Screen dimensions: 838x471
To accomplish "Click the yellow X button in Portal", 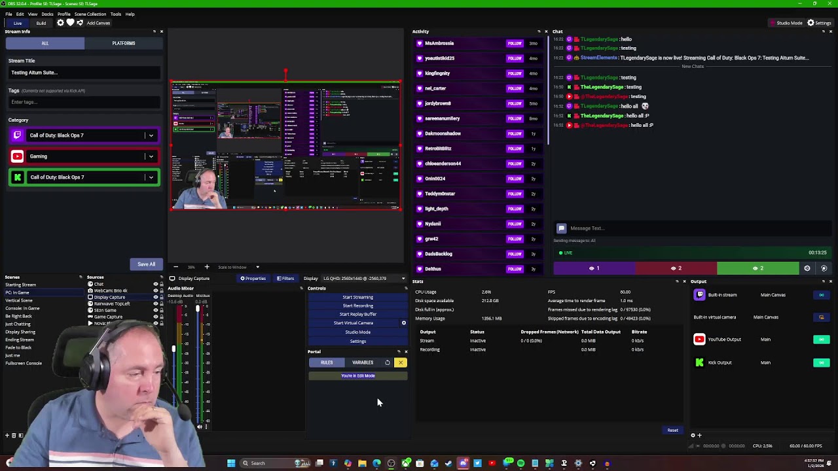I will [401, 362].
